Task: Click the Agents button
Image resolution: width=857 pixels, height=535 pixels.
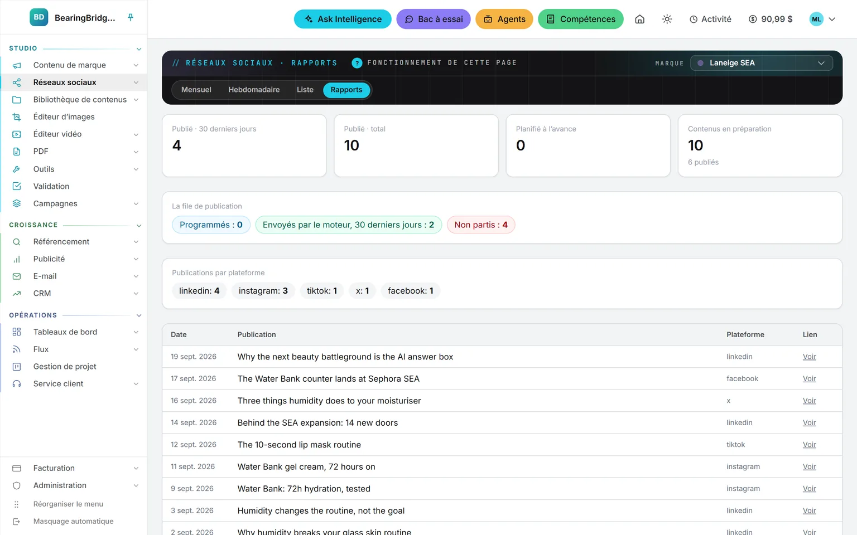Action: pyautogui.click(x=504, y=19)
